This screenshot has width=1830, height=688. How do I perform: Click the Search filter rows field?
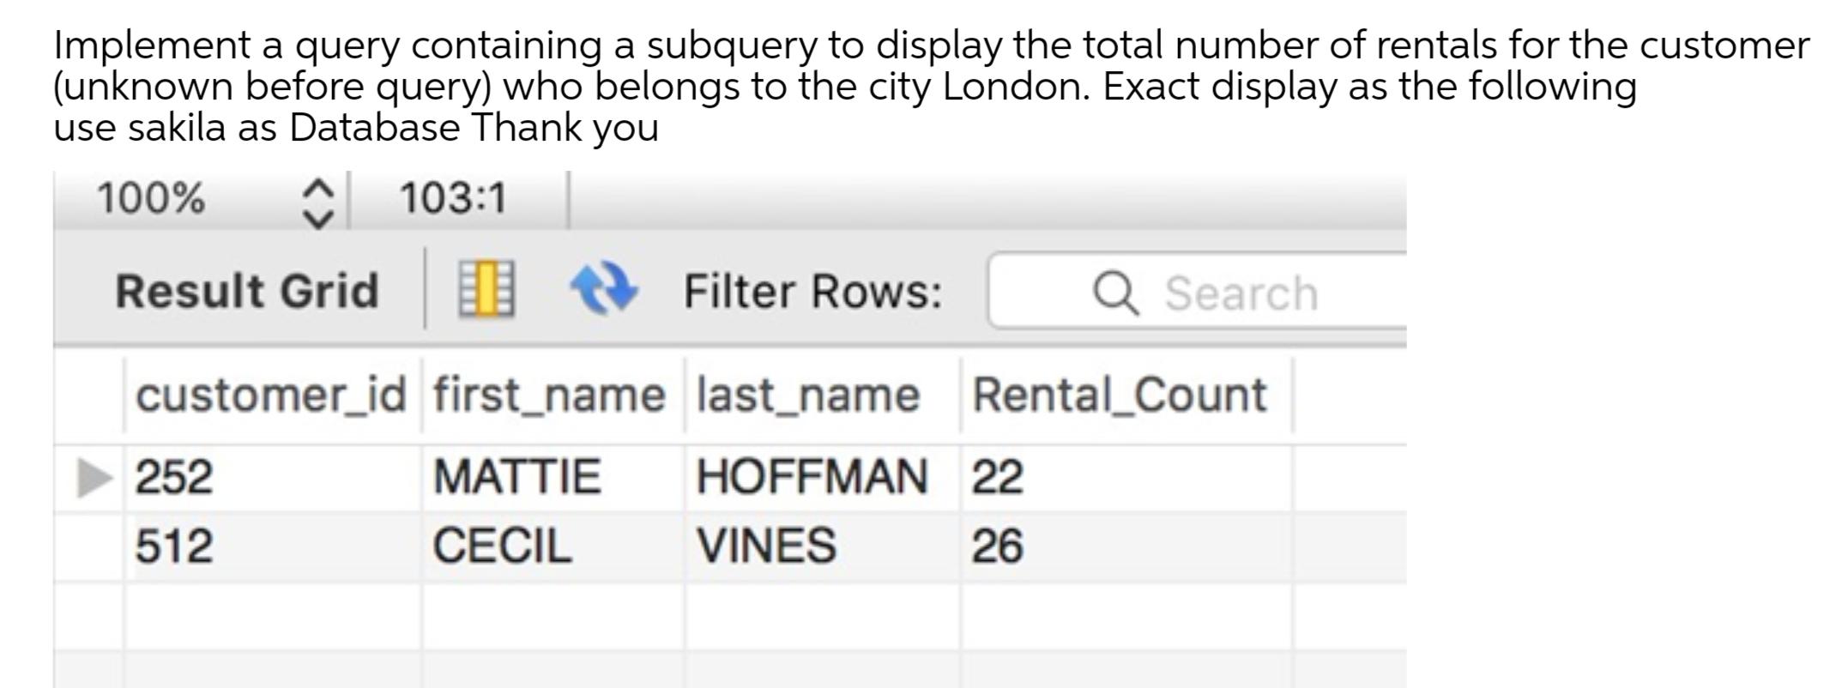tap(1197, 291)
